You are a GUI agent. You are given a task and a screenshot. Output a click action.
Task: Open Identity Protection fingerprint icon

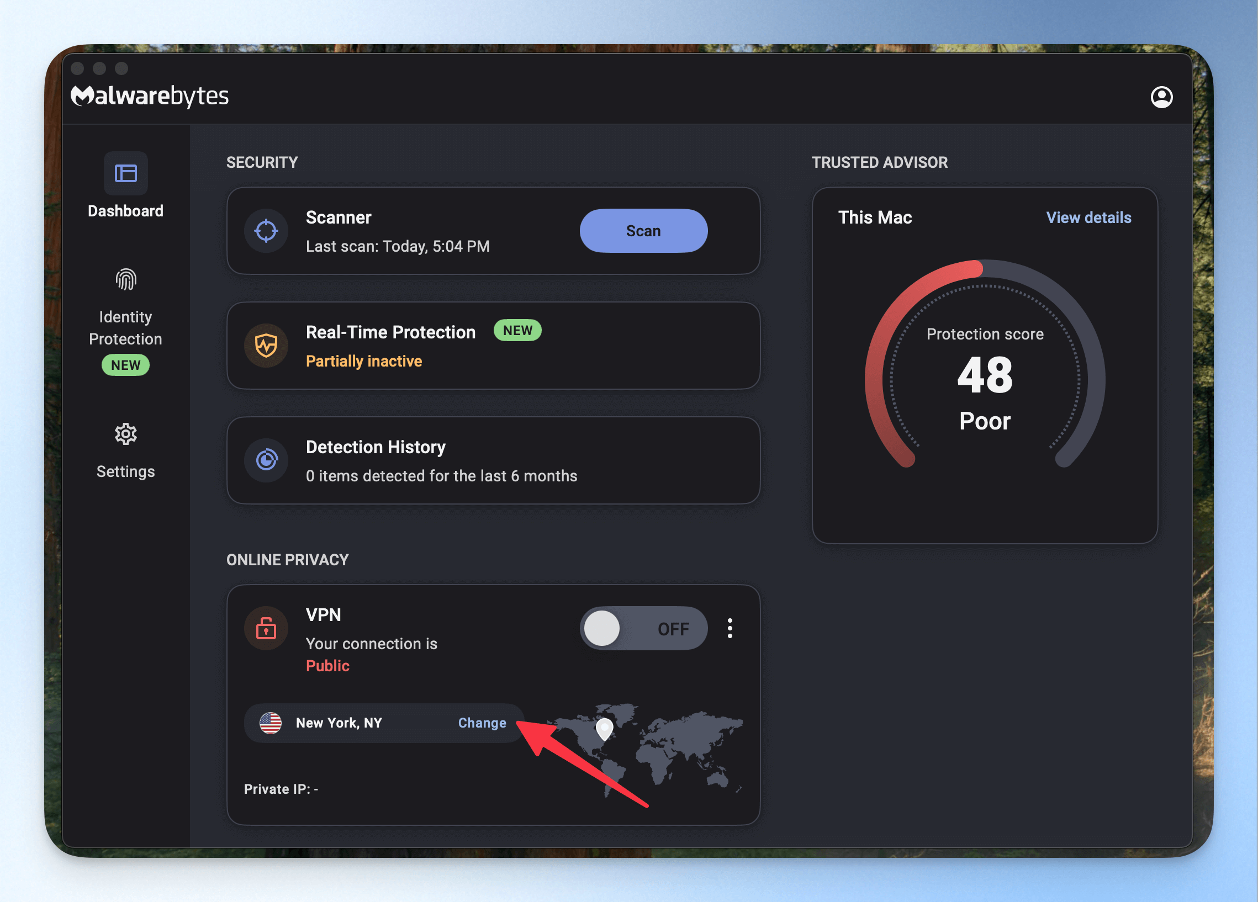coord(126,279)
